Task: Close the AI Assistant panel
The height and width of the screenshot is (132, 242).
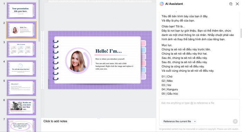Action: [x=237, y=4]
